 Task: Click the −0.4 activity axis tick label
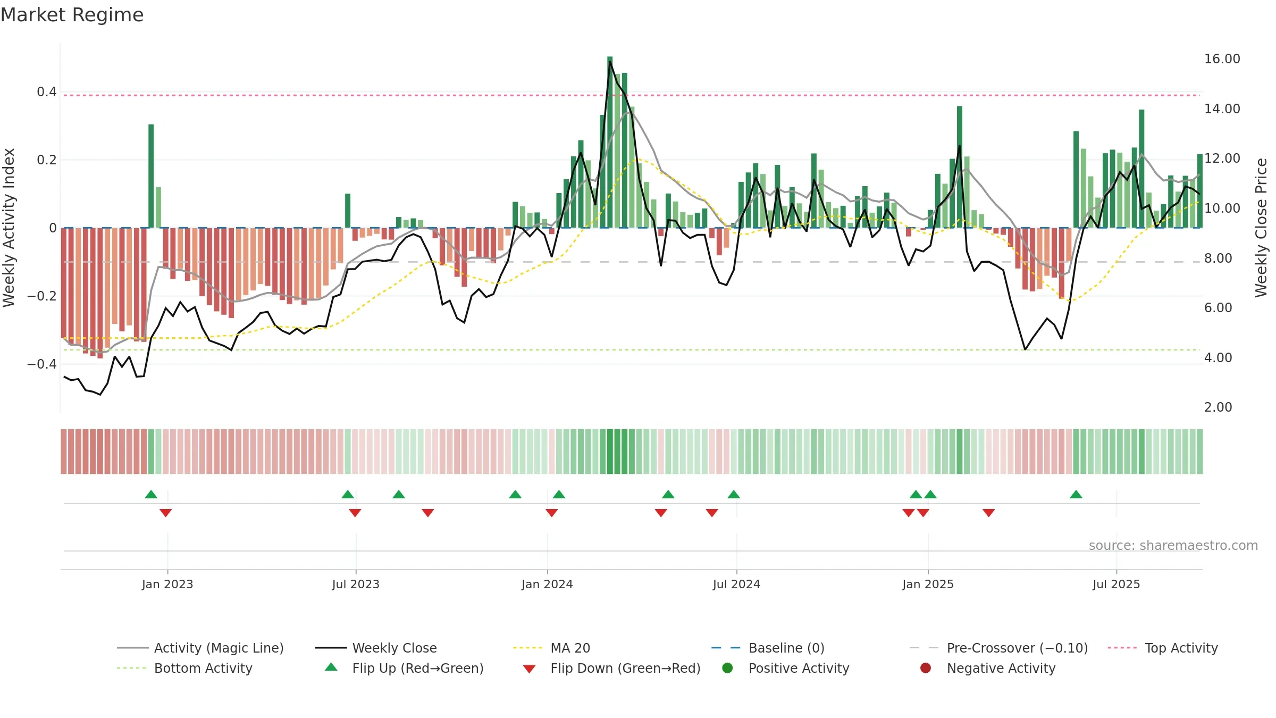41,364
